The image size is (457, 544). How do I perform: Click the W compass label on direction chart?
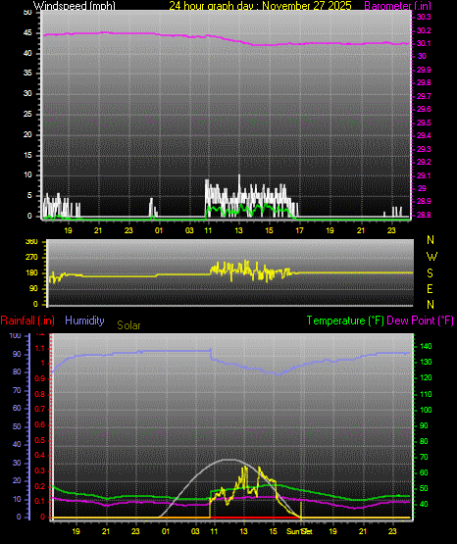[432, 257]
